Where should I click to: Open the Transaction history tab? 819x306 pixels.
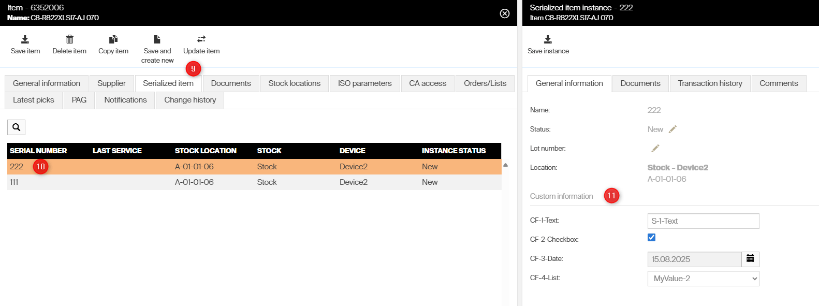click(x=710, y=83)
